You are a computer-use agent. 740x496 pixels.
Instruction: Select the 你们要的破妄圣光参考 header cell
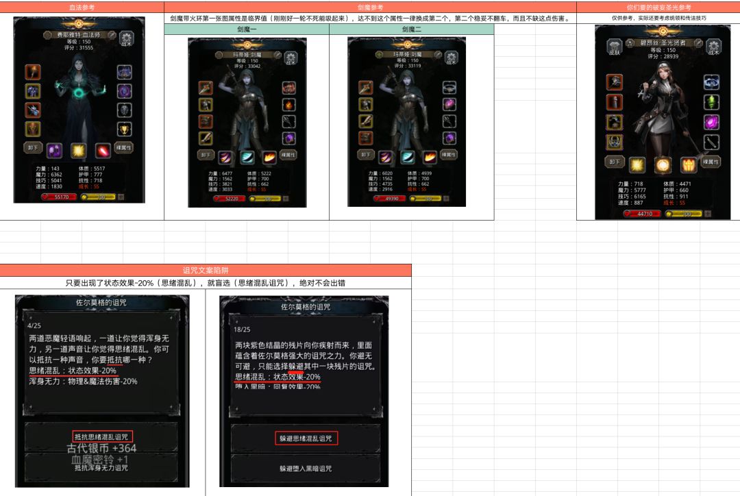coord(658,7)
